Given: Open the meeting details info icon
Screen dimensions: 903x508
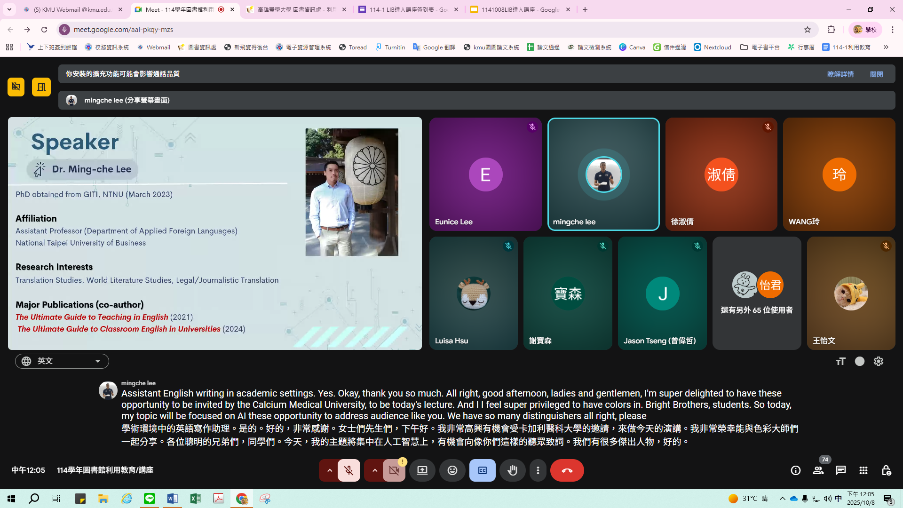Looking at the screenshot, I should 795,470.
